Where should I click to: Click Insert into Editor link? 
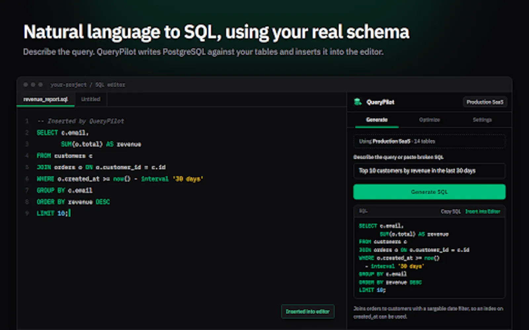[x=483, y=212]
